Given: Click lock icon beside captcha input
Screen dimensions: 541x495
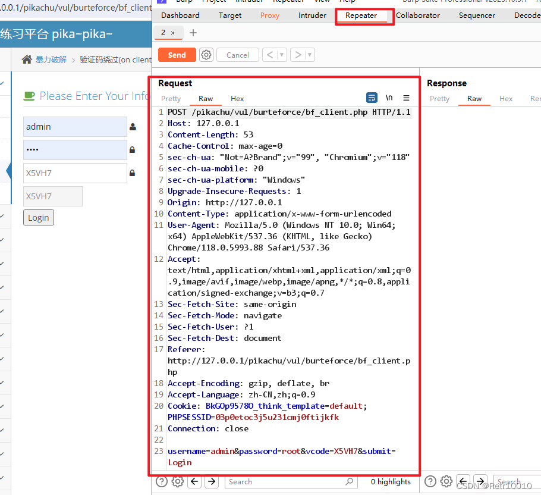Looking at the screenshot, I should [132, 173].
